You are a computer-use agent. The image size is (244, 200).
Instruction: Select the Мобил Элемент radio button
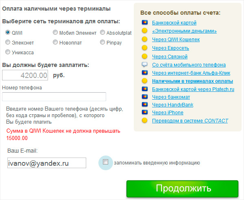pos(55,32)
